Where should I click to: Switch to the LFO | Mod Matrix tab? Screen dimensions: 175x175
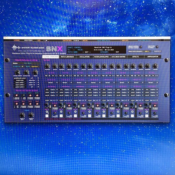pyautogui.click(x=118, y=57)
